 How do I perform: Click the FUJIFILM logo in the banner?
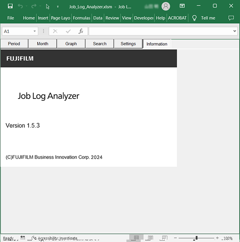(20, 58)
